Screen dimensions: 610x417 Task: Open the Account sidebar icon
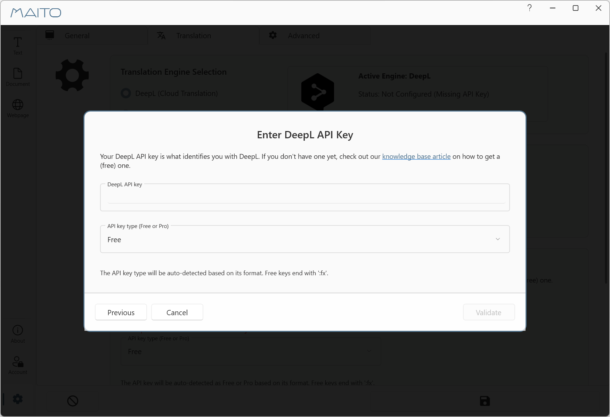pos(18,365)
